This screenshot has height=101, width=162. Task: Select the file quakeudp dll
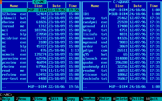(121, 66)
